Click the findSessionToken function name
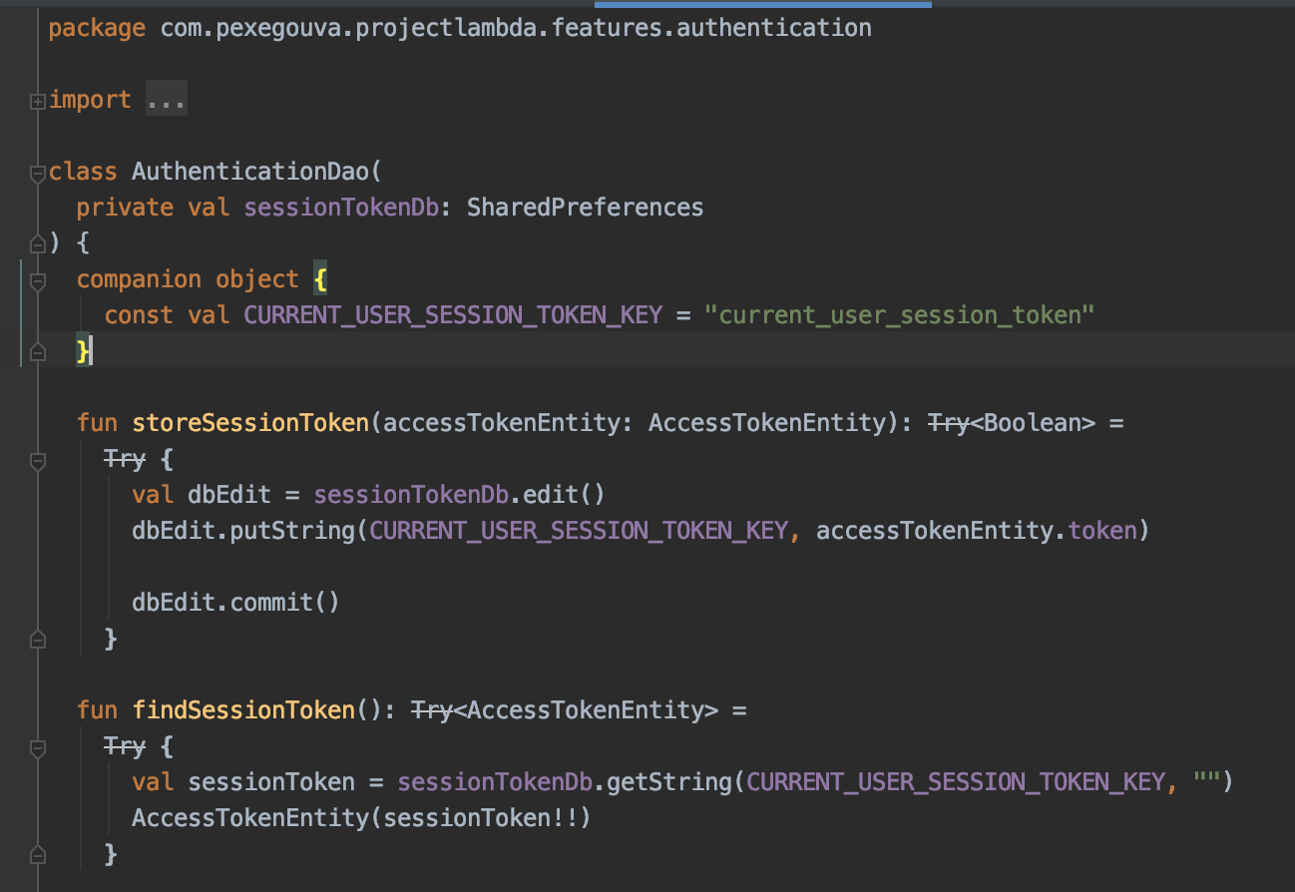The width and height of the screenshot is (1295, 892). click(x=243, y=710)
